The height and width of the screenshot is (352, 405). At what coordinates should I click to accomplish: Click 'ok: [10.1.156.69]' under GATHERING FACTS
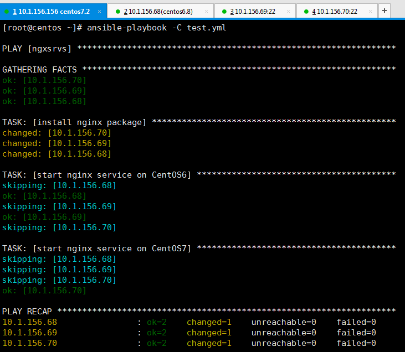click(44, 91)
